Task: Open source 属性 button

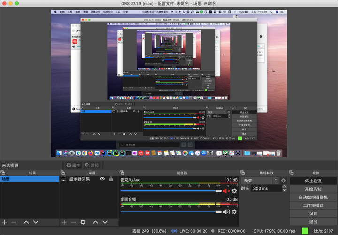Action: click(x=73, y=165)
